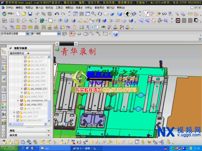Viewport: 202px width, 151px height.
Task: Expand the prj_simulation tree node
Action: (x=18, y=101)
